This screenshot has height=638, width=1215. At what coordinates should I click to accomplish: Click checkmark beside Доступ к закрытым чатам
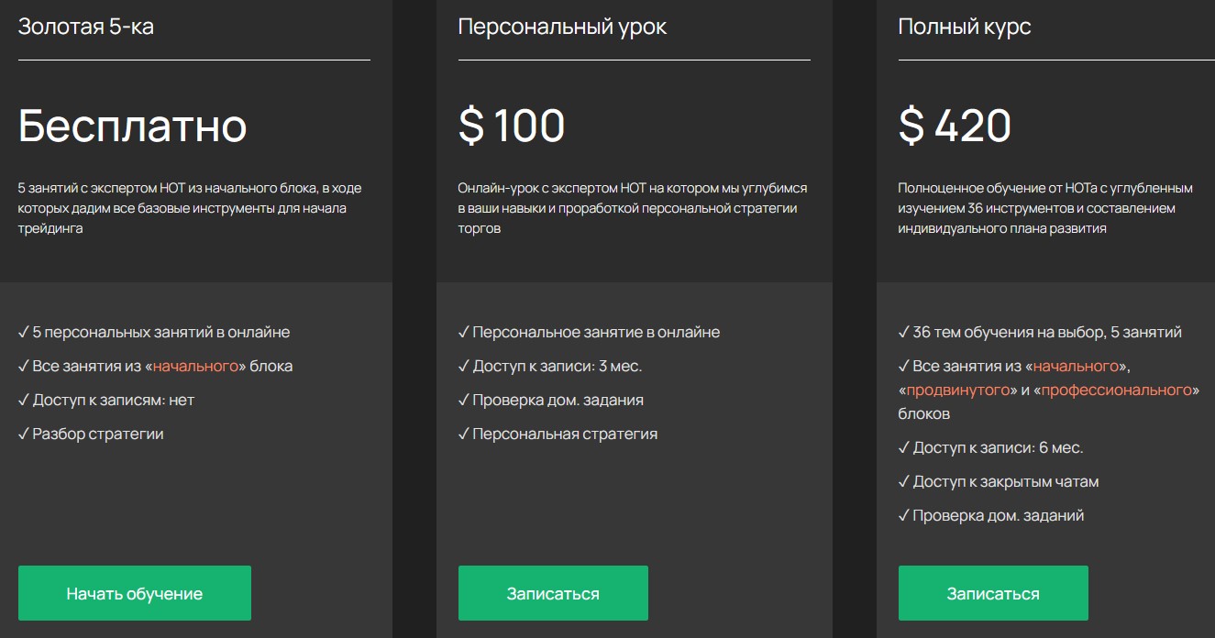click(904, 481)
